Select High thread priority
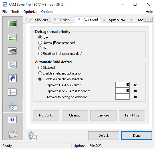 (x=44, y=48)
